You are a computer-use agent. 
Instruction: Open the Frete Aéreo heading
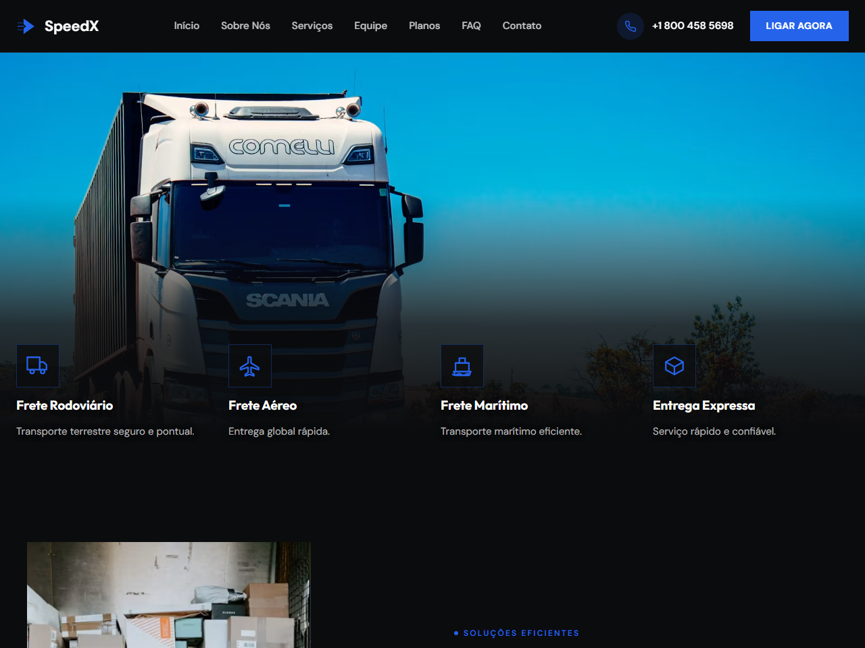click(x=263, y=405)
